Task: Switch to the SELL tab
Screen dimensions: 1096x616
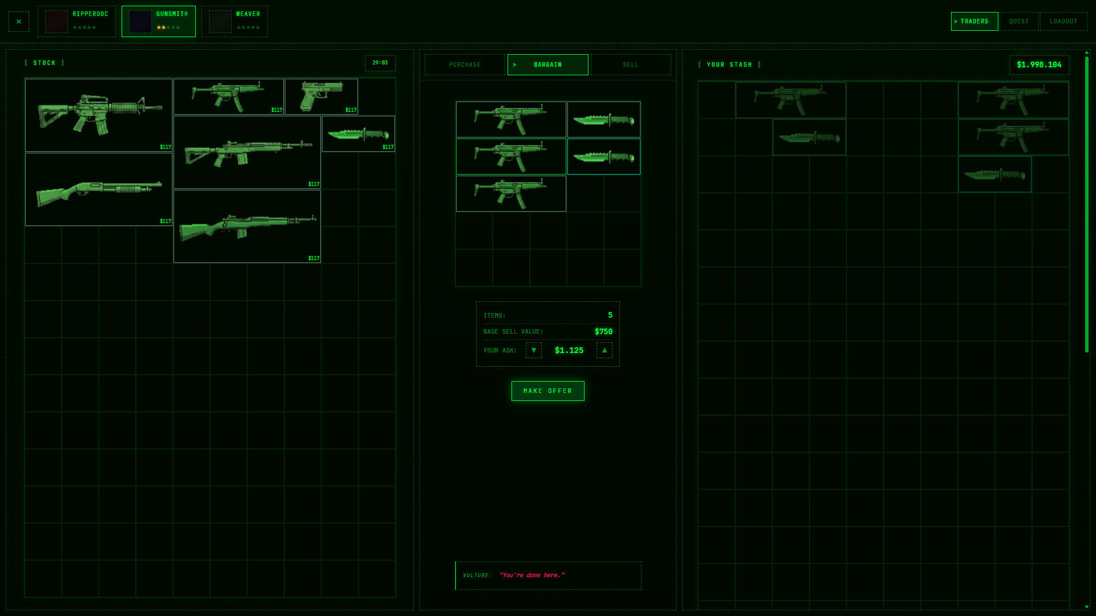Action: (630, 64)
